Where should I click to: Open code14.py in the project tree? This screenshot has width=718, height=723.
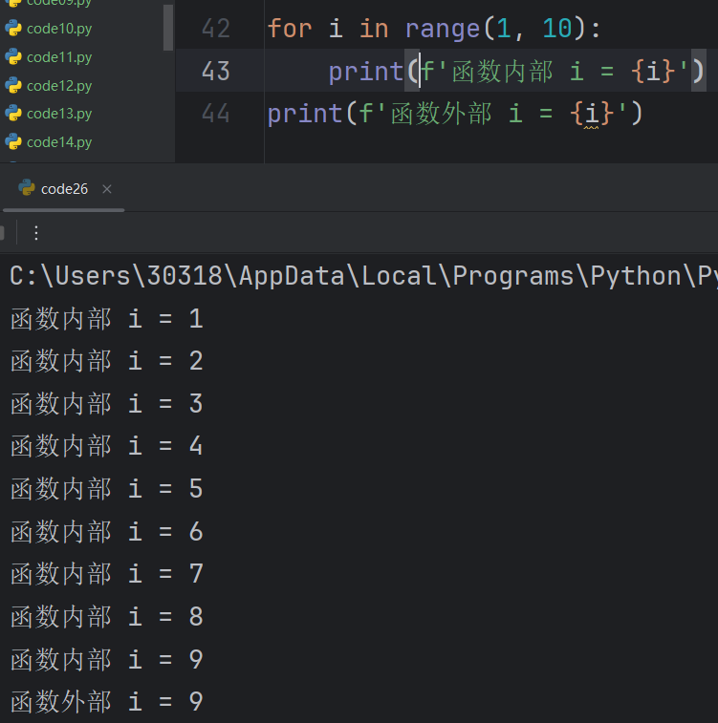click(59, 142)
